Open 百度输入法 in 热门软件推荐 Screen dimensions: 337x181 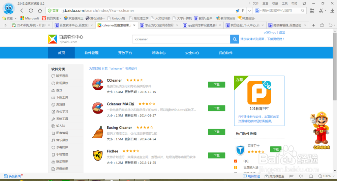251,168
